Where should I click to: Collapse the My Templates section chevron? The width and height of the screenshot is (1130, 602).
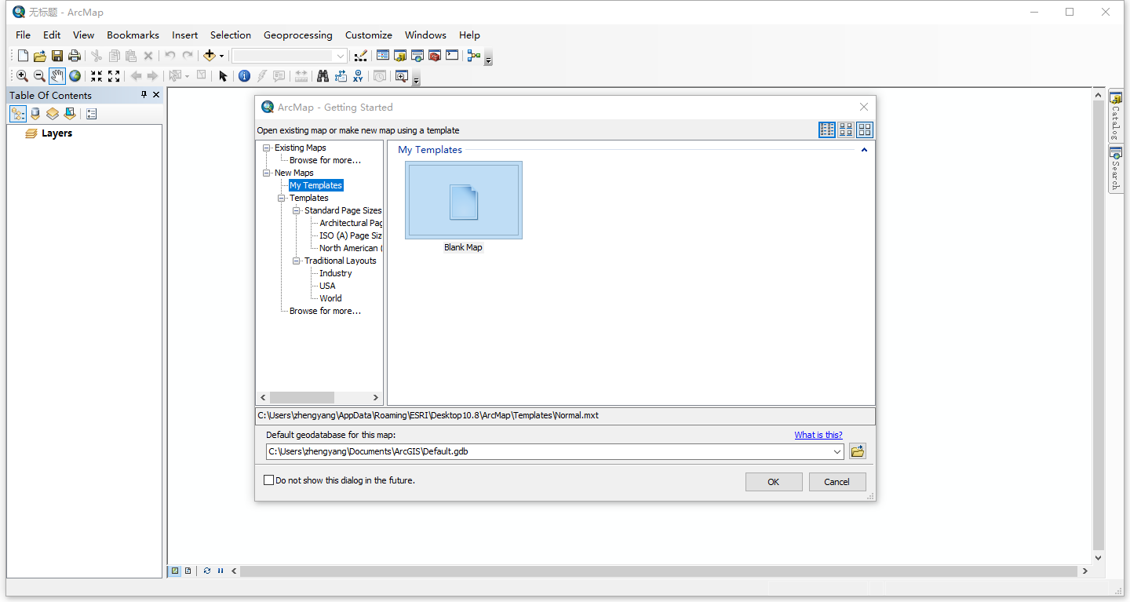click(865, 150)
